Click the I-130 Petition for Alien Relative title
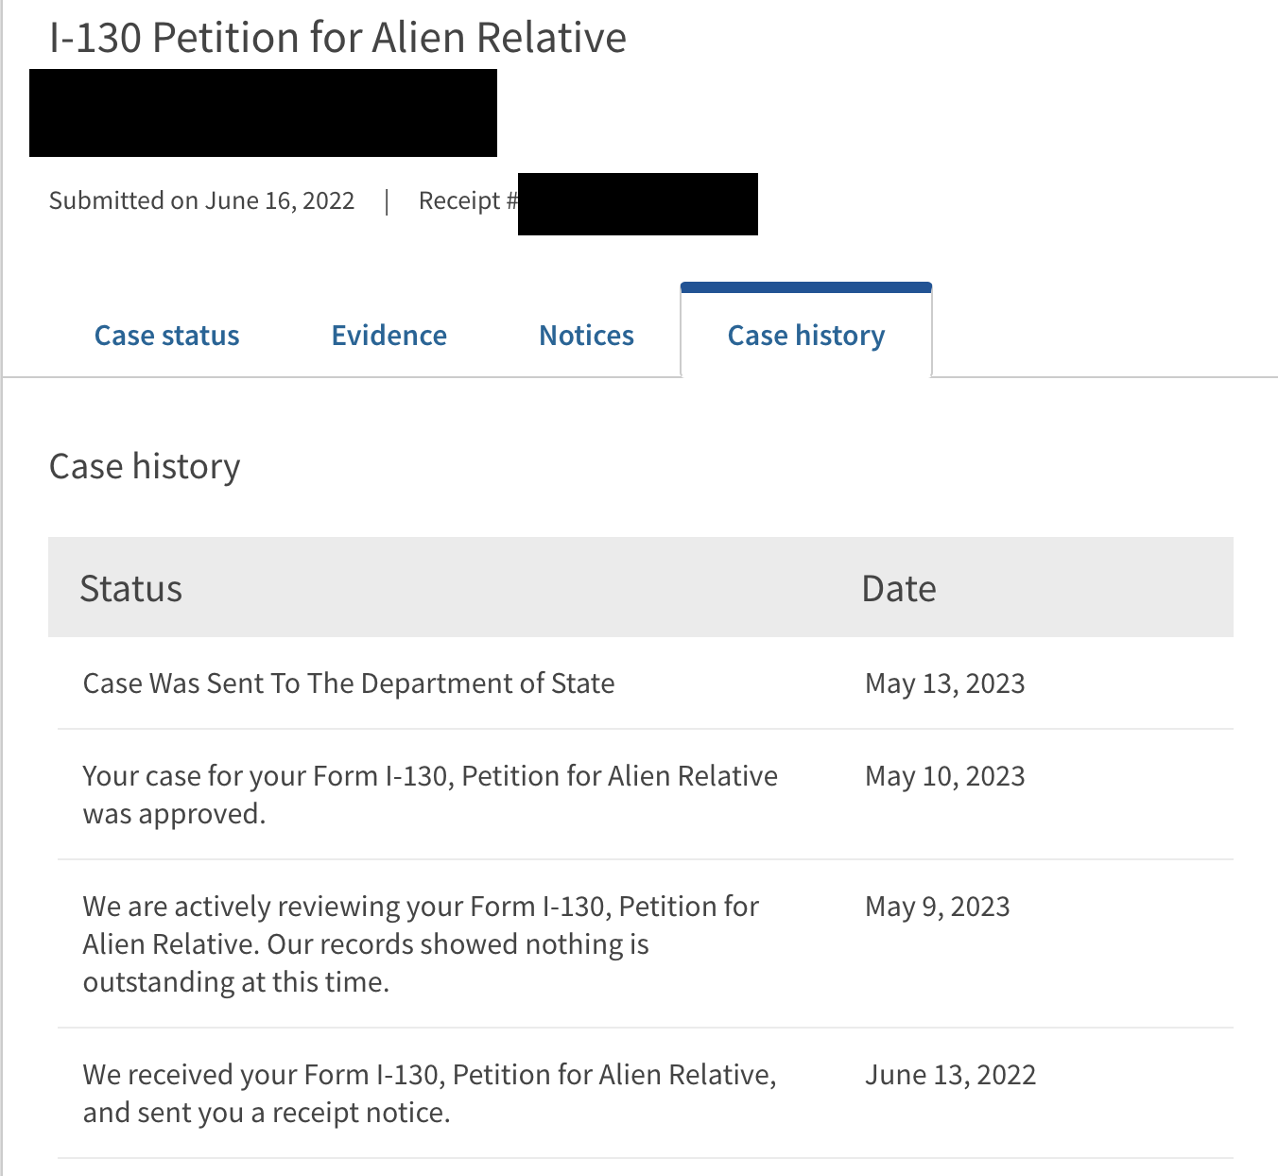This screenshot has width=1278, height=1176. 337,38
